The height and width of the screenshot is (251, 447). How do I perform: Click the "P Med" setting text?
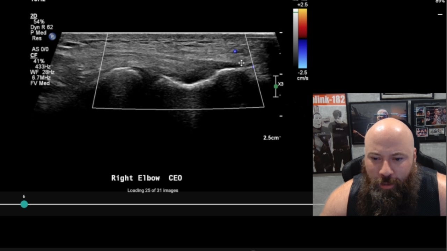click(x=38, y=33)
